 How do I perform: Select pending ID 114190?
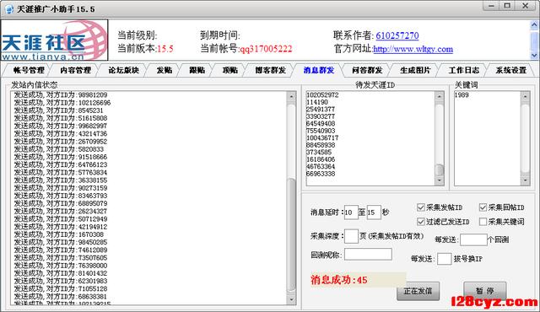(x=317, y=102)
